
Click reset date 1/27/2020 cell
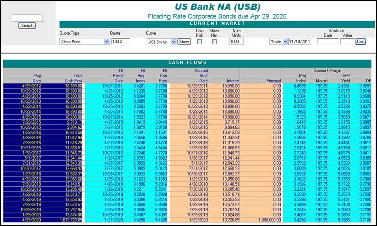[104, 220]
